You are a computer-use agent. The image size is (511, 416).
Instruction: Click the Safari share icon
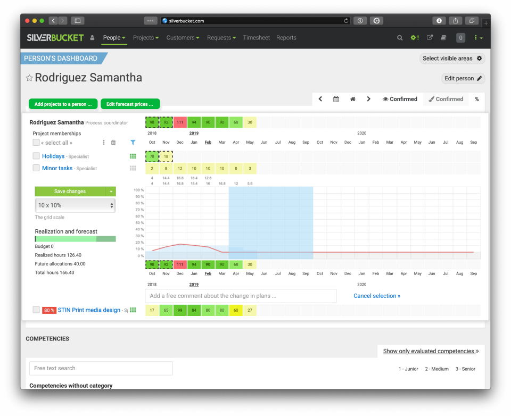[x=456, y=21]
